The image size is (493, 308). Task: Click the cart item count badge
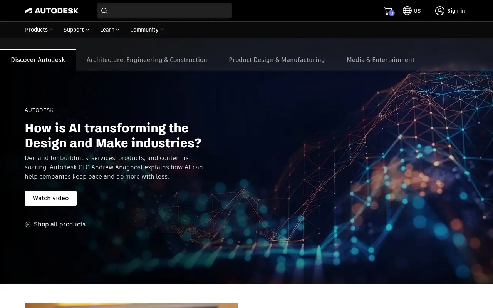coord(392,13)
